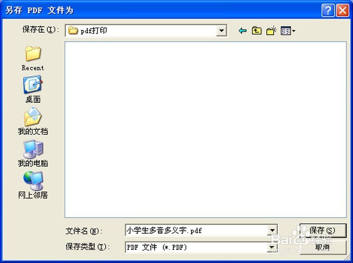This screenshot has width=353, height=263.
Task: Click the 取消 button
Action: click(x=322, y=247)
